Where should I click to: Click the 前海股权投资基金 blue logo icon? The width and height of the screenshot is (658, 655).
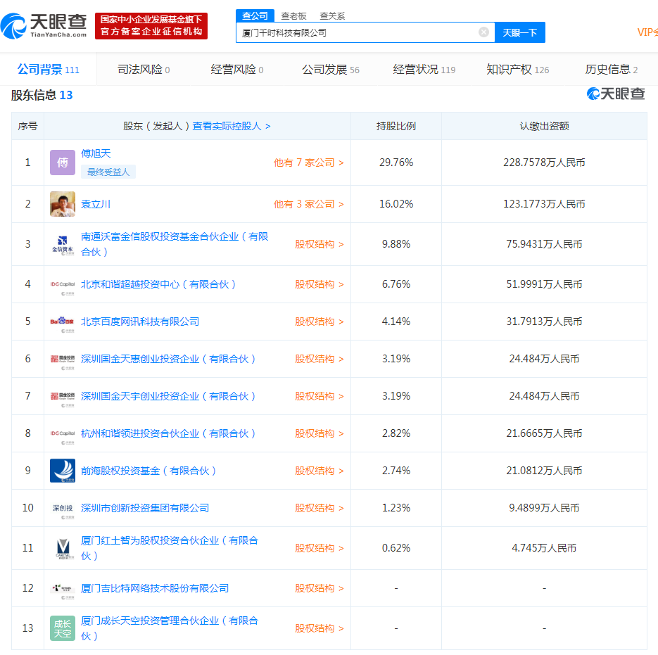(x=63, y=471)
